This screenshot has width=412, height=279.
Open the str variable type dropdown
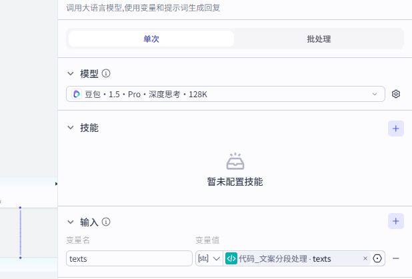(x=208, y=258)
